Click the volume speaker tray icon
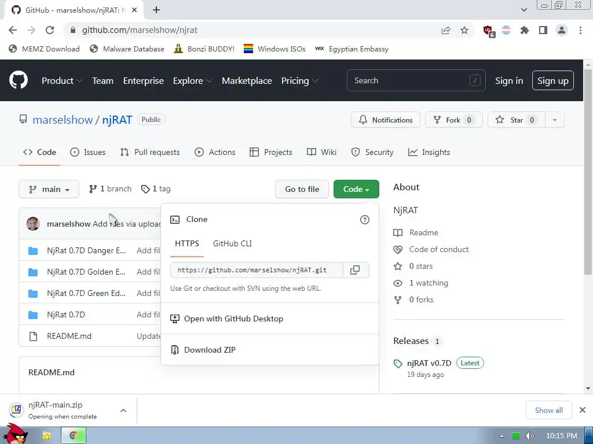 tap(530, 436)
